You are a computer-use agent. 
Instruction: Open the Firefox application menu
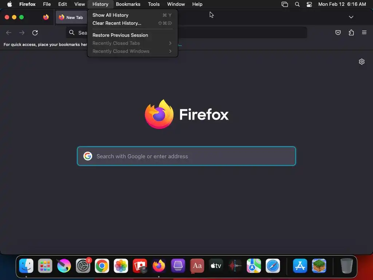click(27, 4)
